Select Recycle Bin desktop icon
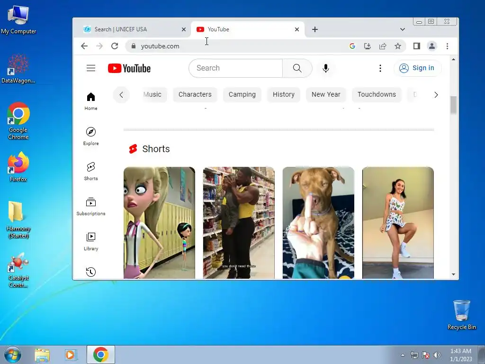This screenshot has width=485, height=364. tap(461, 315)
